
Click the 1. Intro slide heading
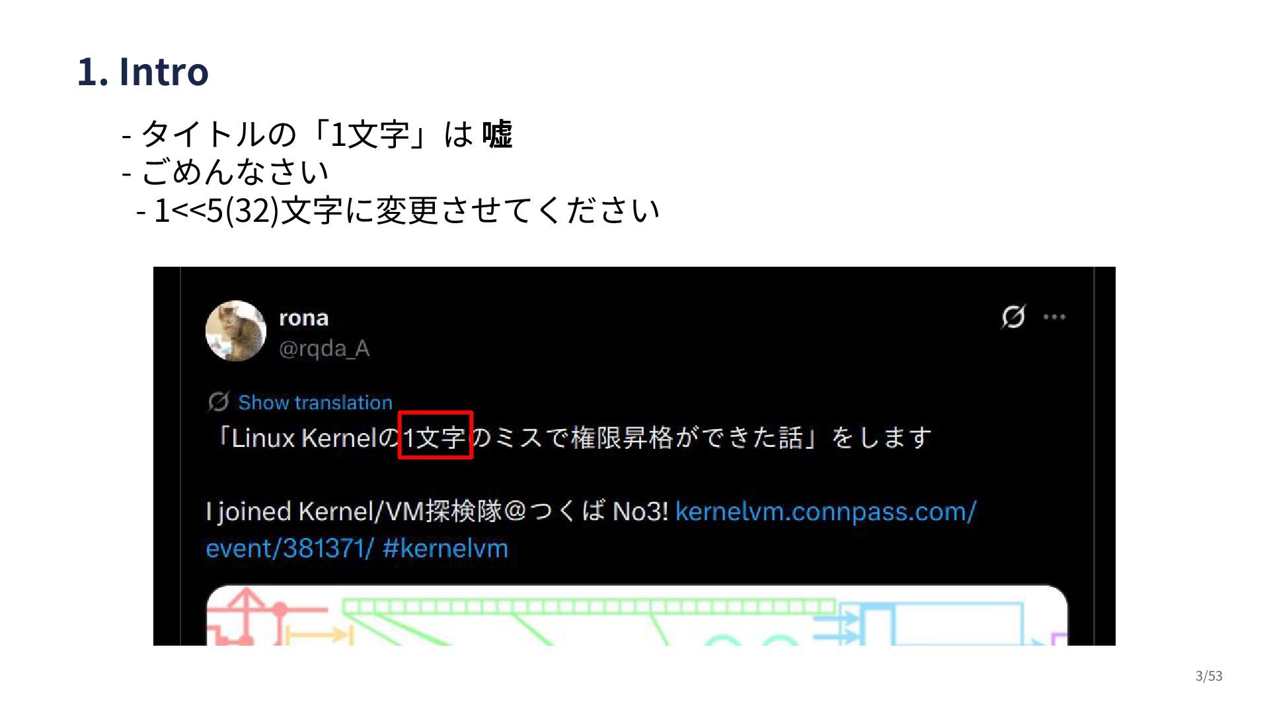[143, 71]
